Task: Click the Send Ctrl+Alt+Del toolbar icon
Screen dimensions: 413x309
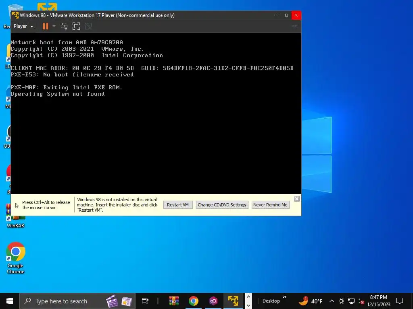Action: (x=64, y=26)
